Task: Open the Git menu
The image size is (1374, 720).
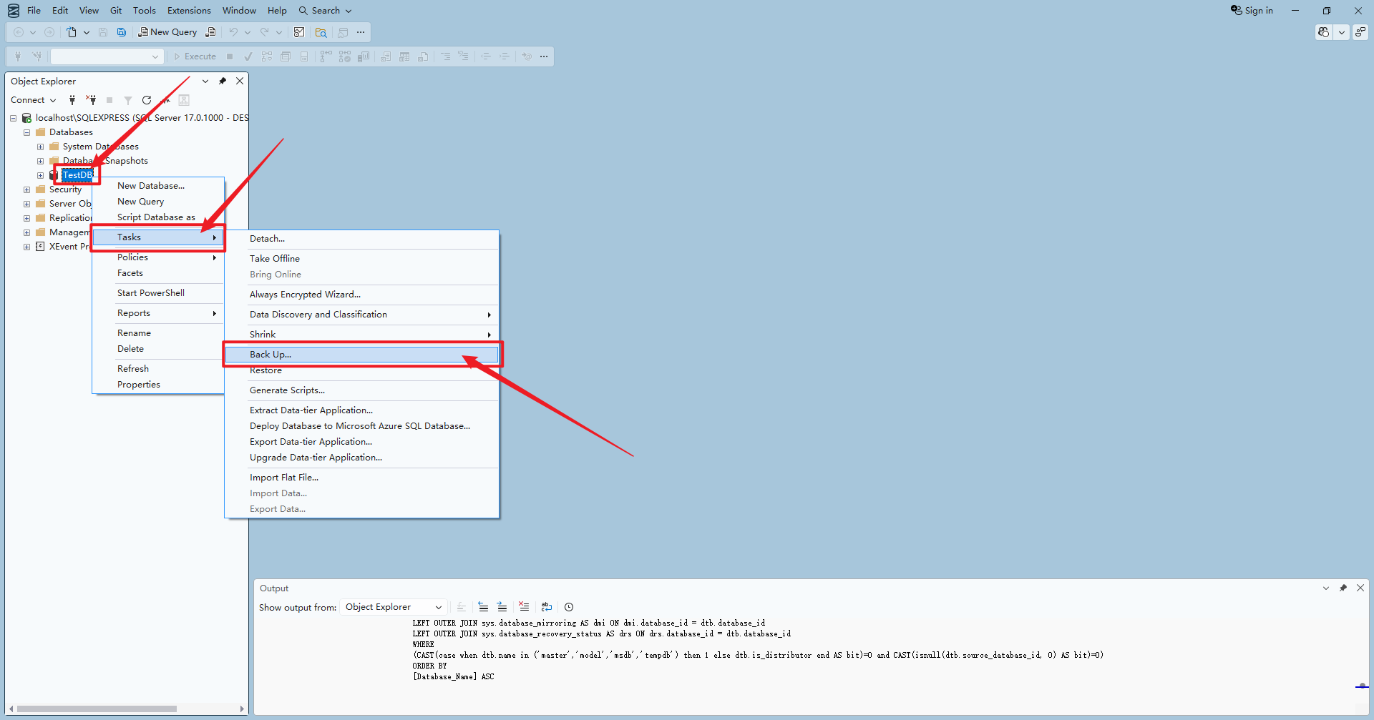Action: pos(116,11)
